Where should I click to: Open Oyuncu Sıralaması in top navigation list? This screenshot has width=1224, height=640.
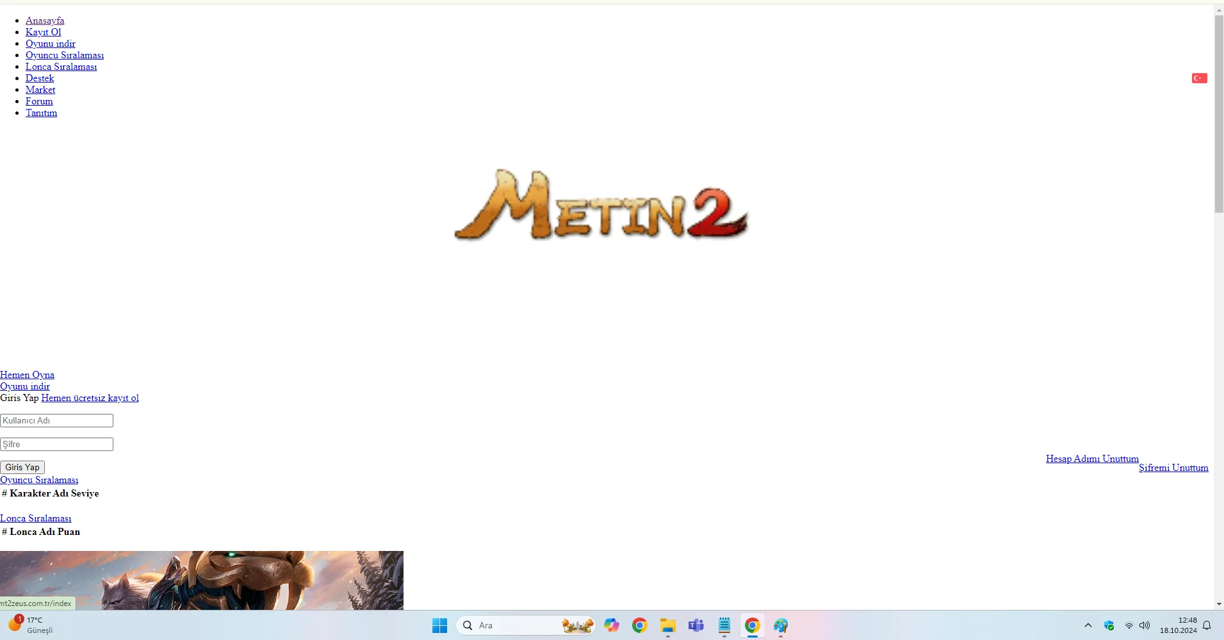65,55
